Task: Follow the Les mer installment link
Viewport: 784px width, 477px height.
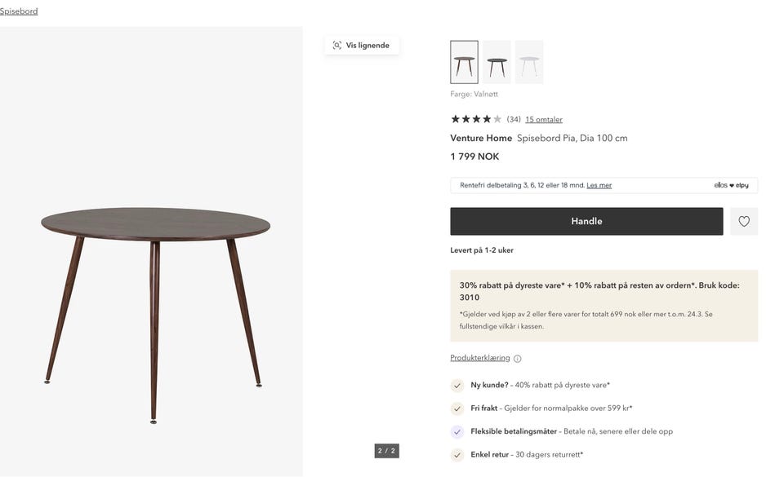Action: tap(599, 185)
